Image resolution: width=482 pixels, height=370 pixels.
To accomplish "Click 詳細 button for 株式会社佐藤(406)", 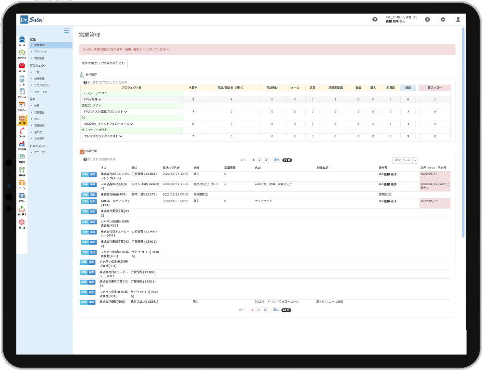I will tap(84, 194).
